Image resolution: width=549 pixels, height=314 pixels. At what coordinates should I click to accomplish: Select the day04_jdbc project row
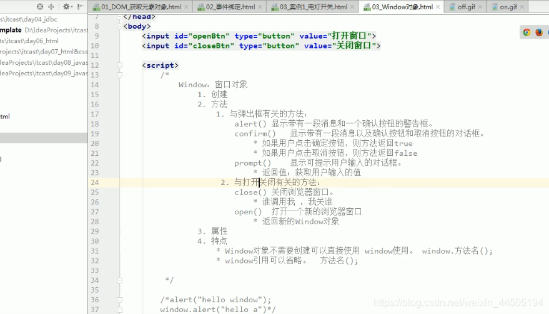coord(44,19)
